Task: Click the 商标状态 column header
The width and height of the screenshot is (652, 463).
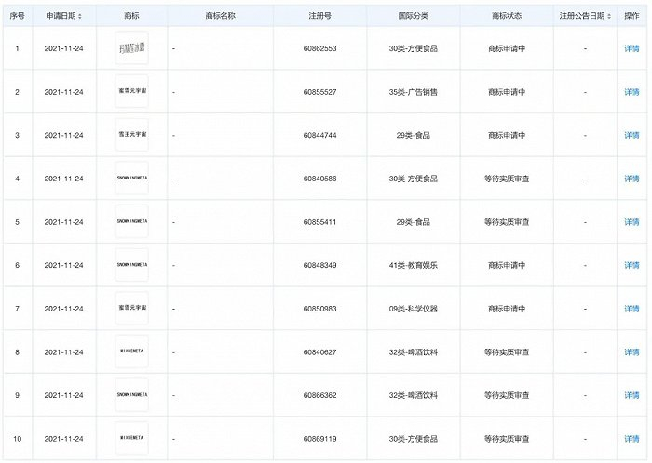Action: (x=508, y=17)
